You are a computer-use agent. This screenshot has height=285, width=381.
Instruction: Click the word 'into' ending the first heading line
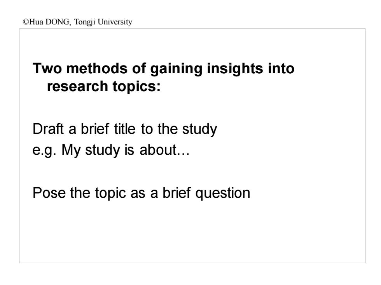pos(281,68)
